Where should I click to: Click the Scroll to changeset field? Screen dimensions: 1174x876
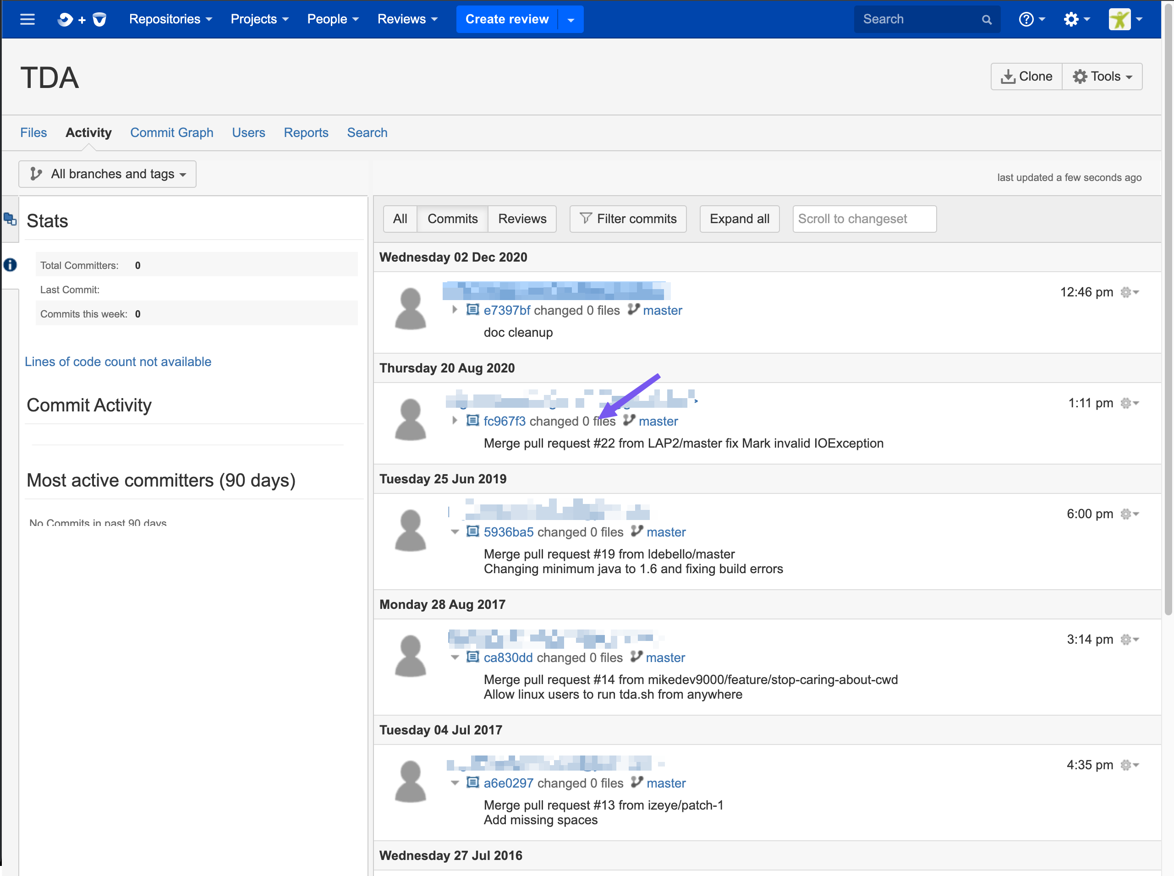click(864, 219)
